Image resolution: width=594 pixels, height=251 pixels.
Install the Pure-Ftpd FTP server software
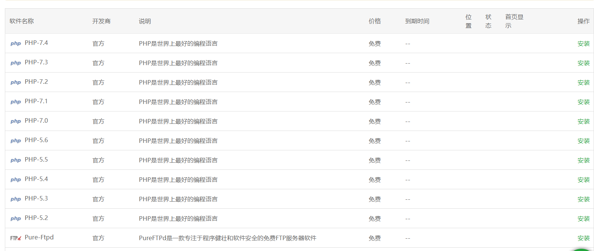click(x=583, y=238)
